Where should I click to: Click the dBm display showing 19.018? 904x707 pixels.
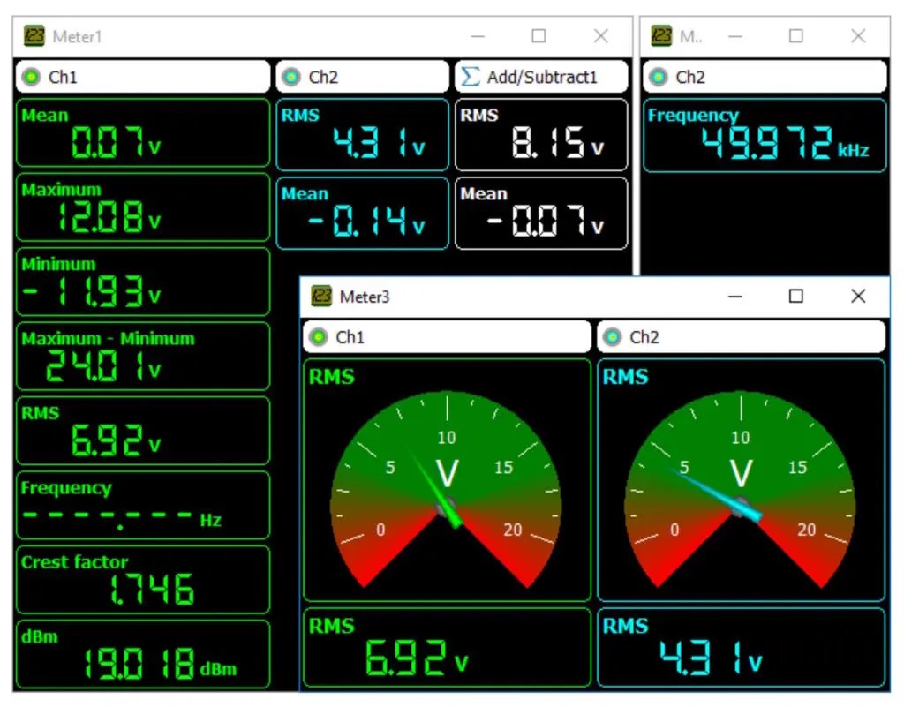pyautogui.click(x=141, y=654)
